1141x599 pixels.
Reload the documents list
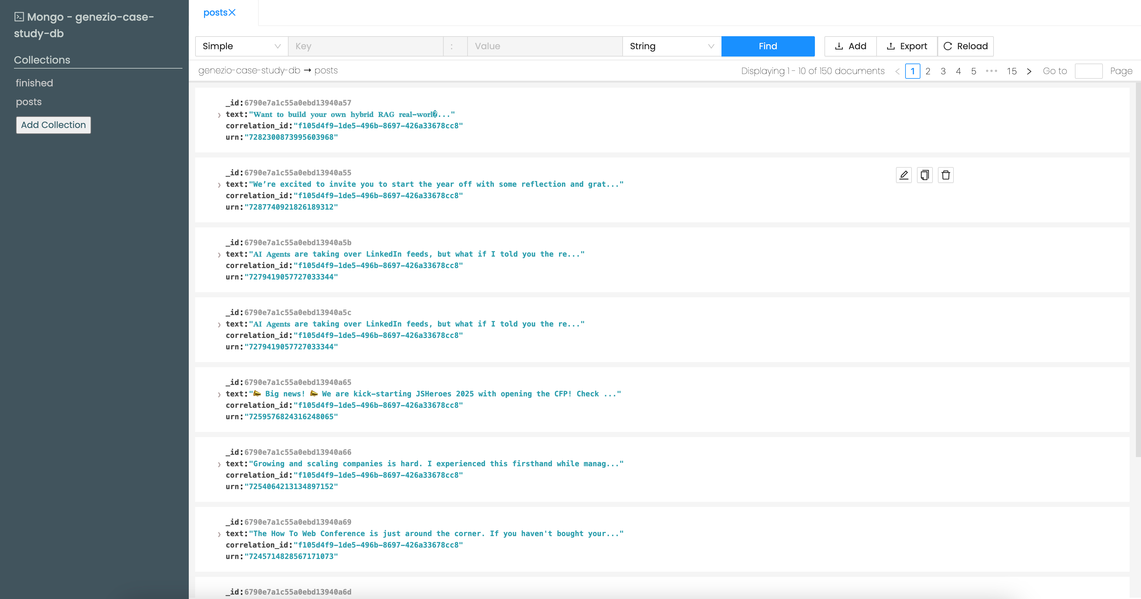966,46
